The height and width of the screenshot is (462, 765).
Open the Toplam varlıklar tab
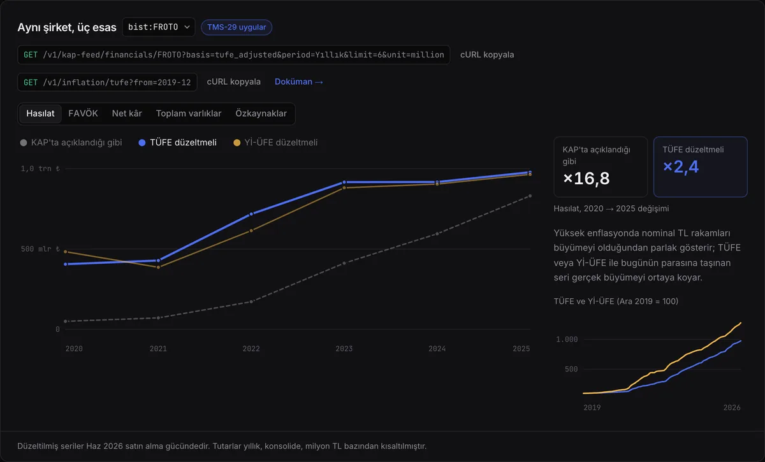pyautogui.click(x=189, y=113)
